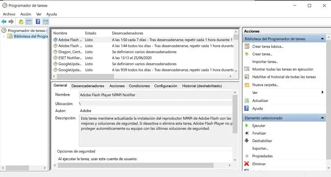Viewport: 331px width, 177px height.
Task: Select the General tab
Action: (x=60, y=85)
